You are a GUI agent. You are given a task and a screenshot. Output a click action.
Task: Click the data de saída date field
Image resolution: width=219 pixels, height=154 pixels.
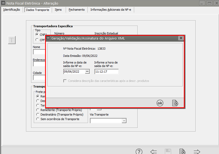point(74,72)
